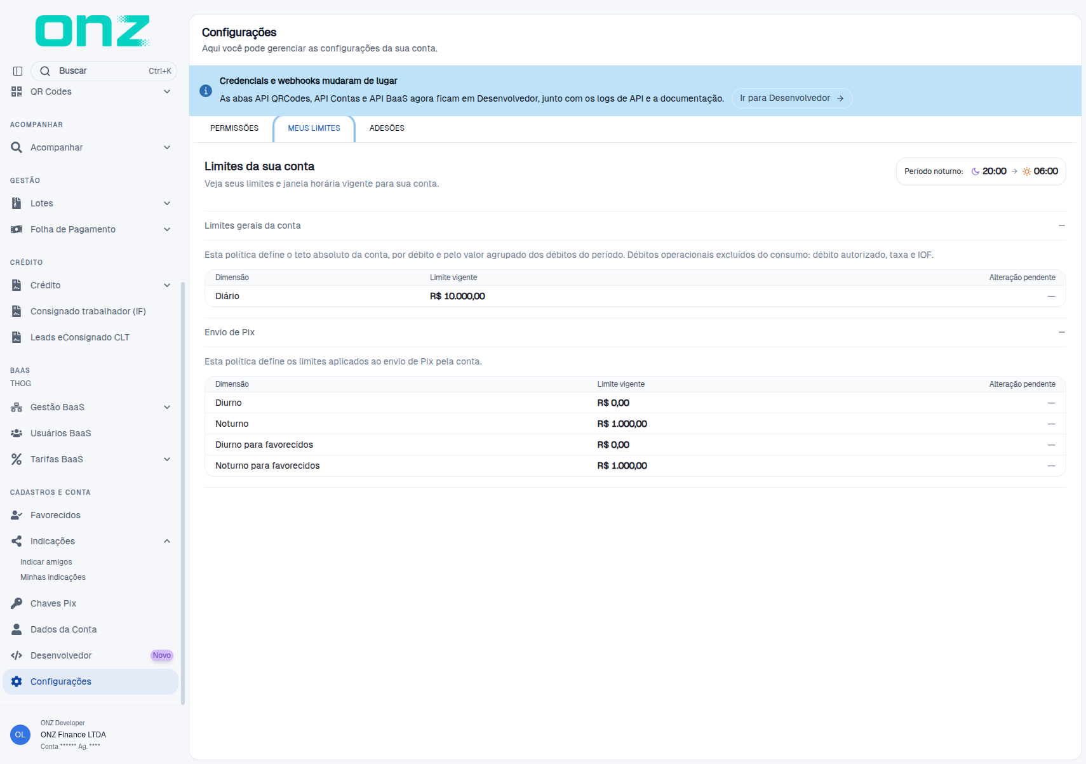Click the Acompanhar magnifier icon

(17, 147)
